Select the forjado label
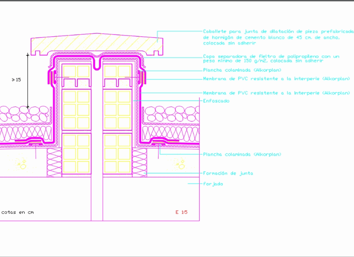The height and width of the screenshot is (257, 354). pyautogui.click(x=213, y=184)
